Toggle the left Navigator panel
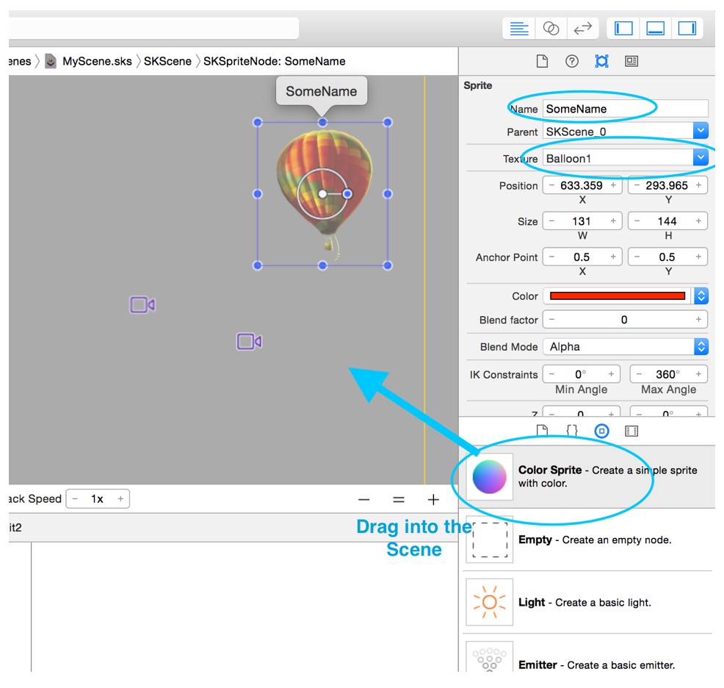The height and width of the screenshot is (688, 724). (x=623, y=29)
